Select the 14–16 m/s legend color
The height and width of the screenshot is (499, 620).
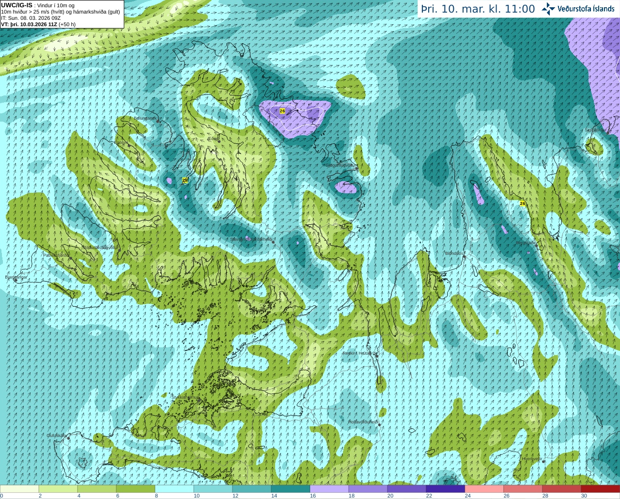pos(291,489)
